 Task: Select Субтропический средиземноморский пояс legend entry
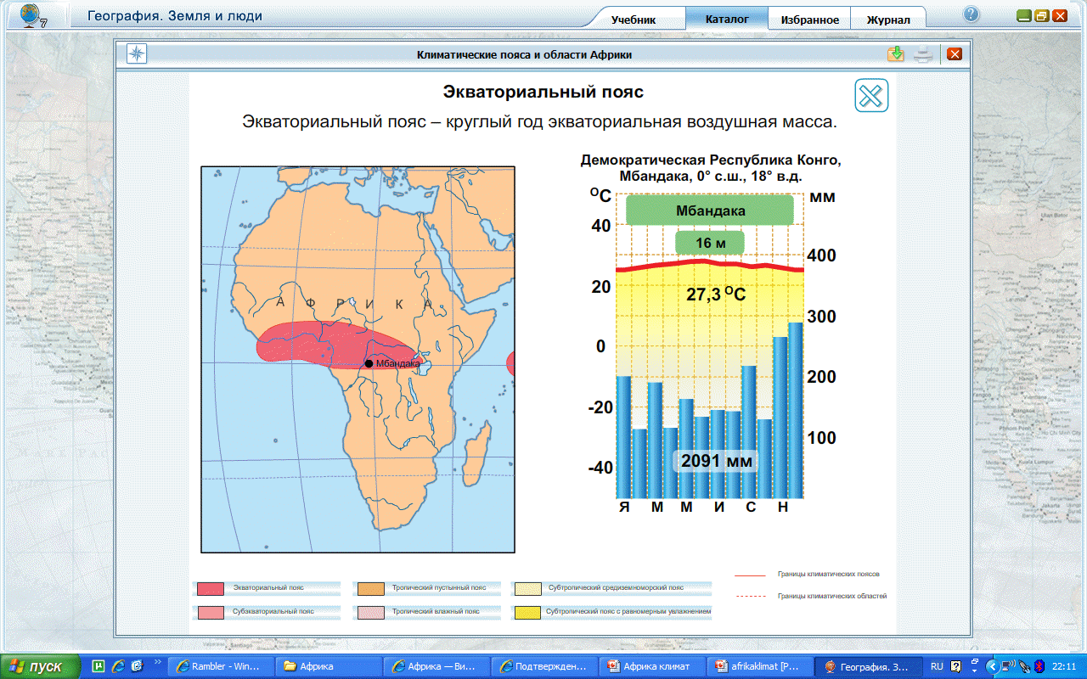615,587
